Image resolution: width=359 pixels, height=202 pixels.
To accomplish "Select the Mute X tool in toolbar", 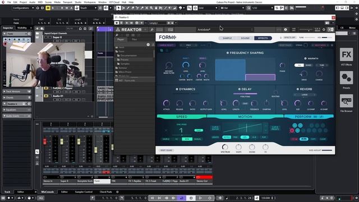I will [x=146, y=8].
